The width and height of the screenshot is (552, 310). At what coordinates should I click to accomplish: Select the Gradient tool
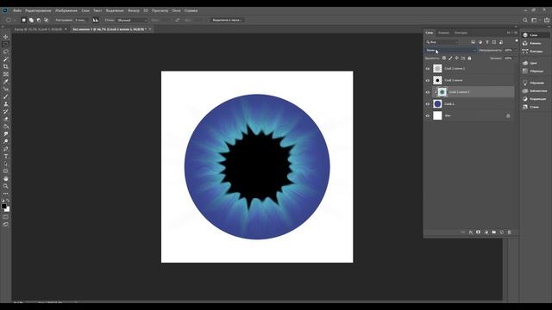[6, 127]
